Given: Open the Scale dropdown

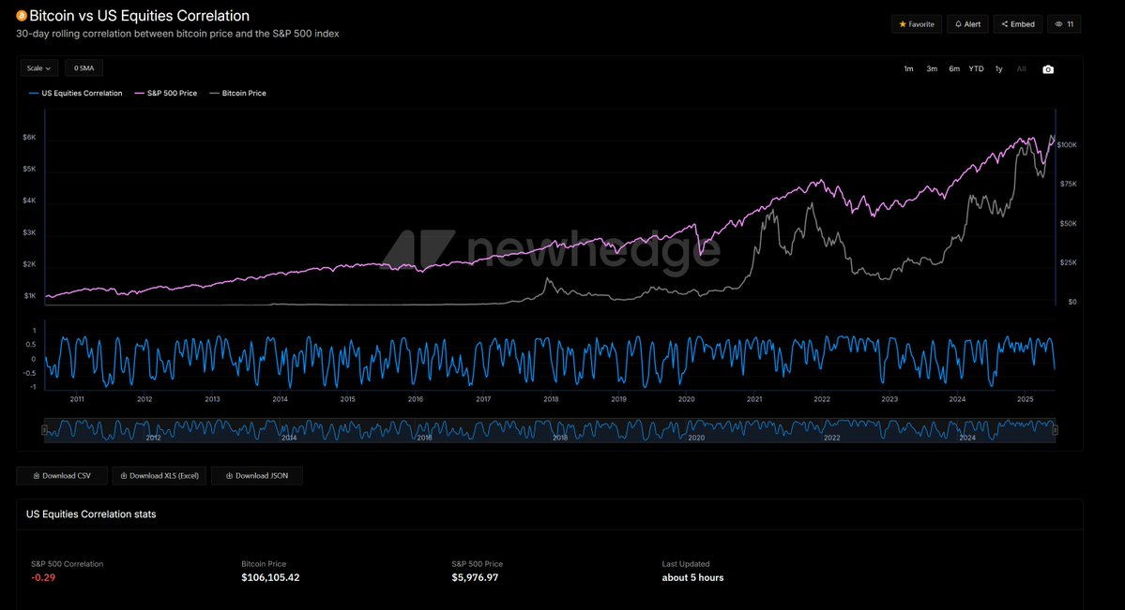Looking at the screenshot, I should (38, 68).
